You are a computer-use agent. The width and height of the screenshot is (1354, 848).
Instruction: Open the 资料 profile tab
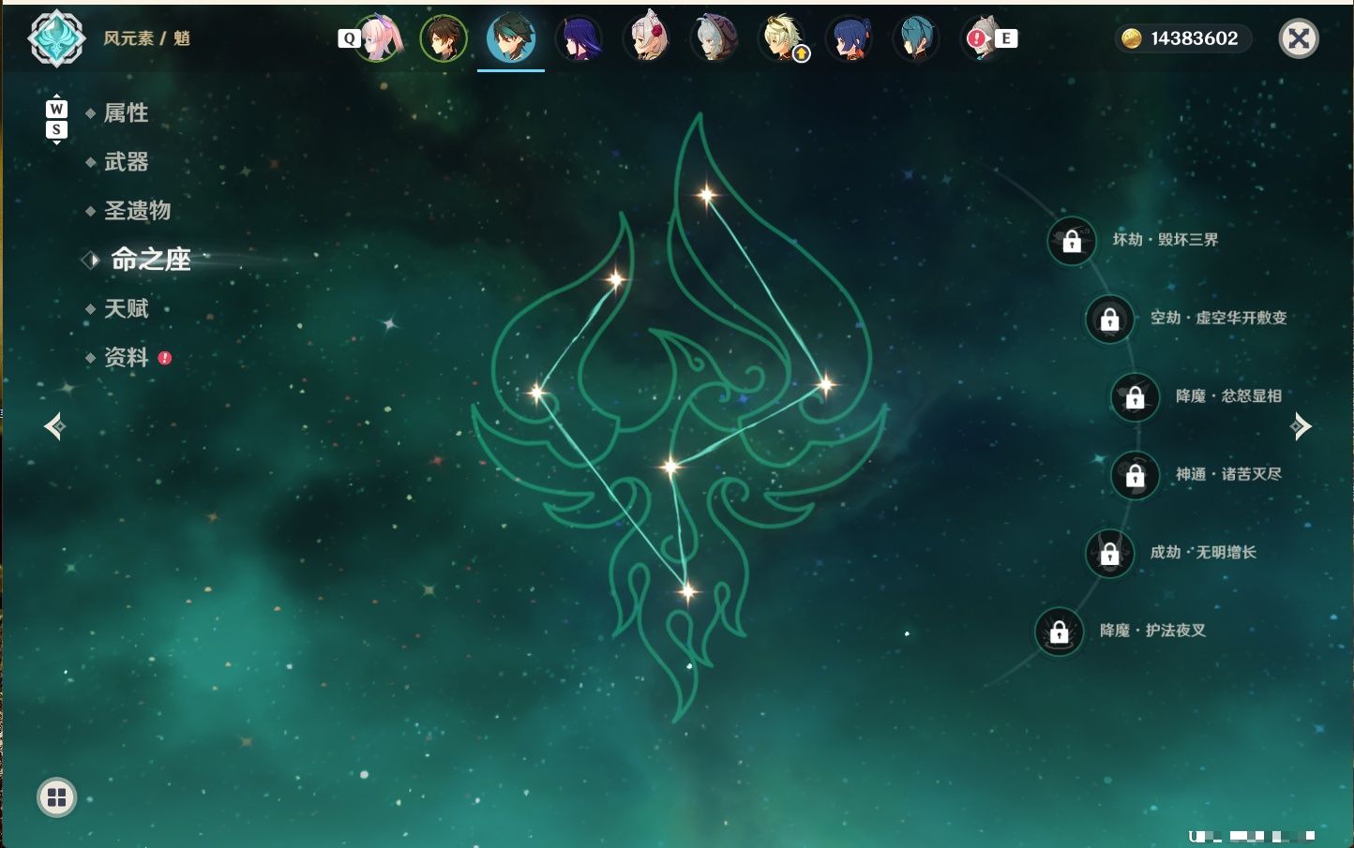[x=126, y=357]
